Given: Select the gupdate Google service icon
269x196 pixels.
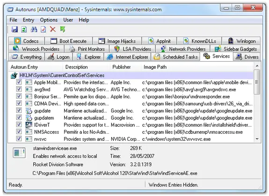Looking at the screenshot, I should pyautogui.click(x=29, y=111).
